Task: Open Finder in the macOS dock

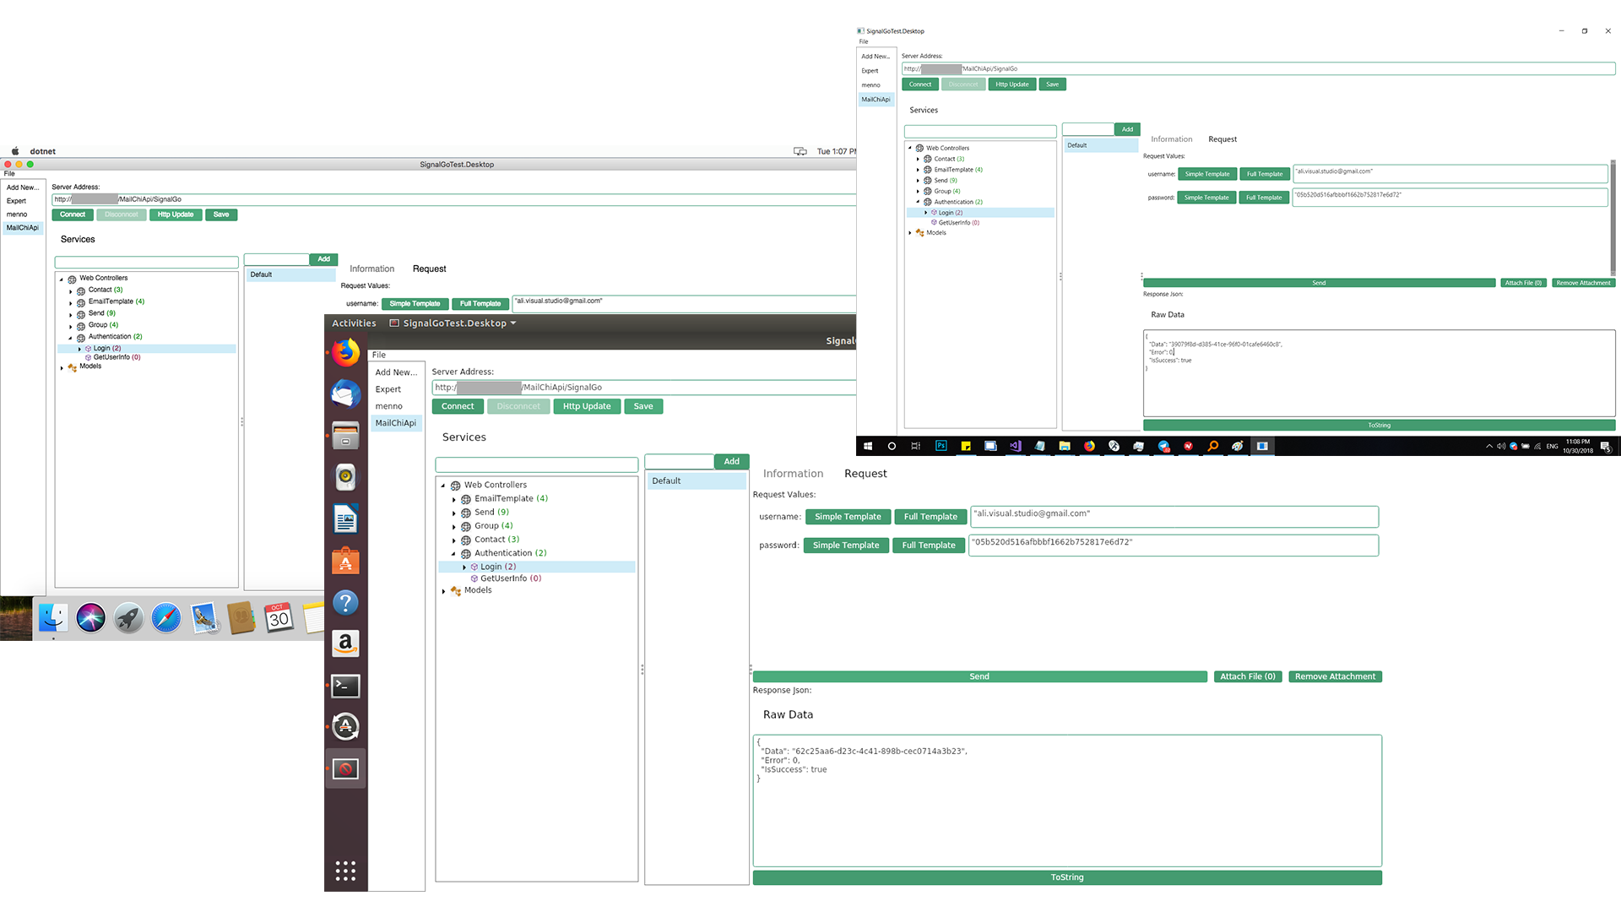Action: tap(53, 618)
